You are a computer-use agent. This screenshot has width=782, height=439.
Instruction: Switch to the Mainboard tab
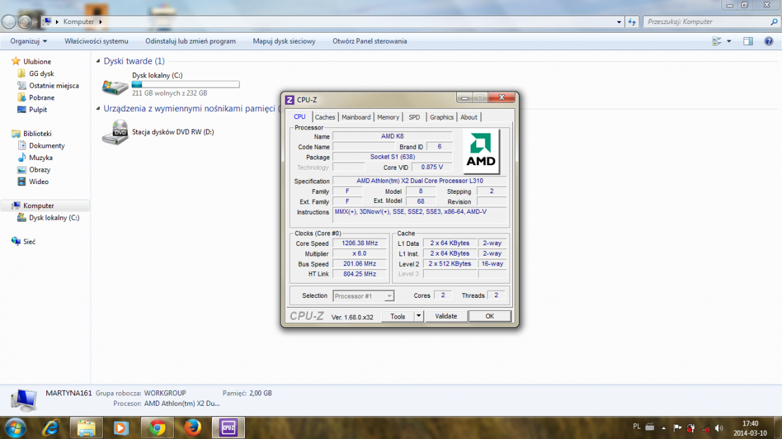click(x=356, y=117)
